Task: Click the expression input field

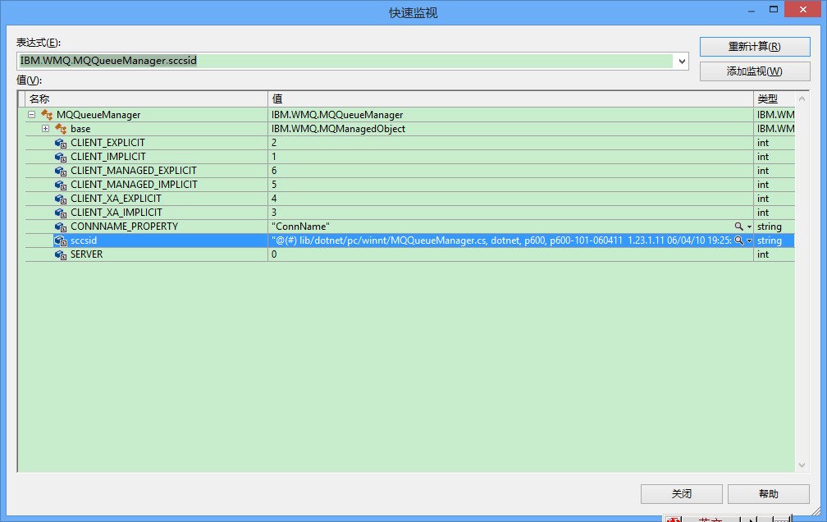Action: click(345, 61)
